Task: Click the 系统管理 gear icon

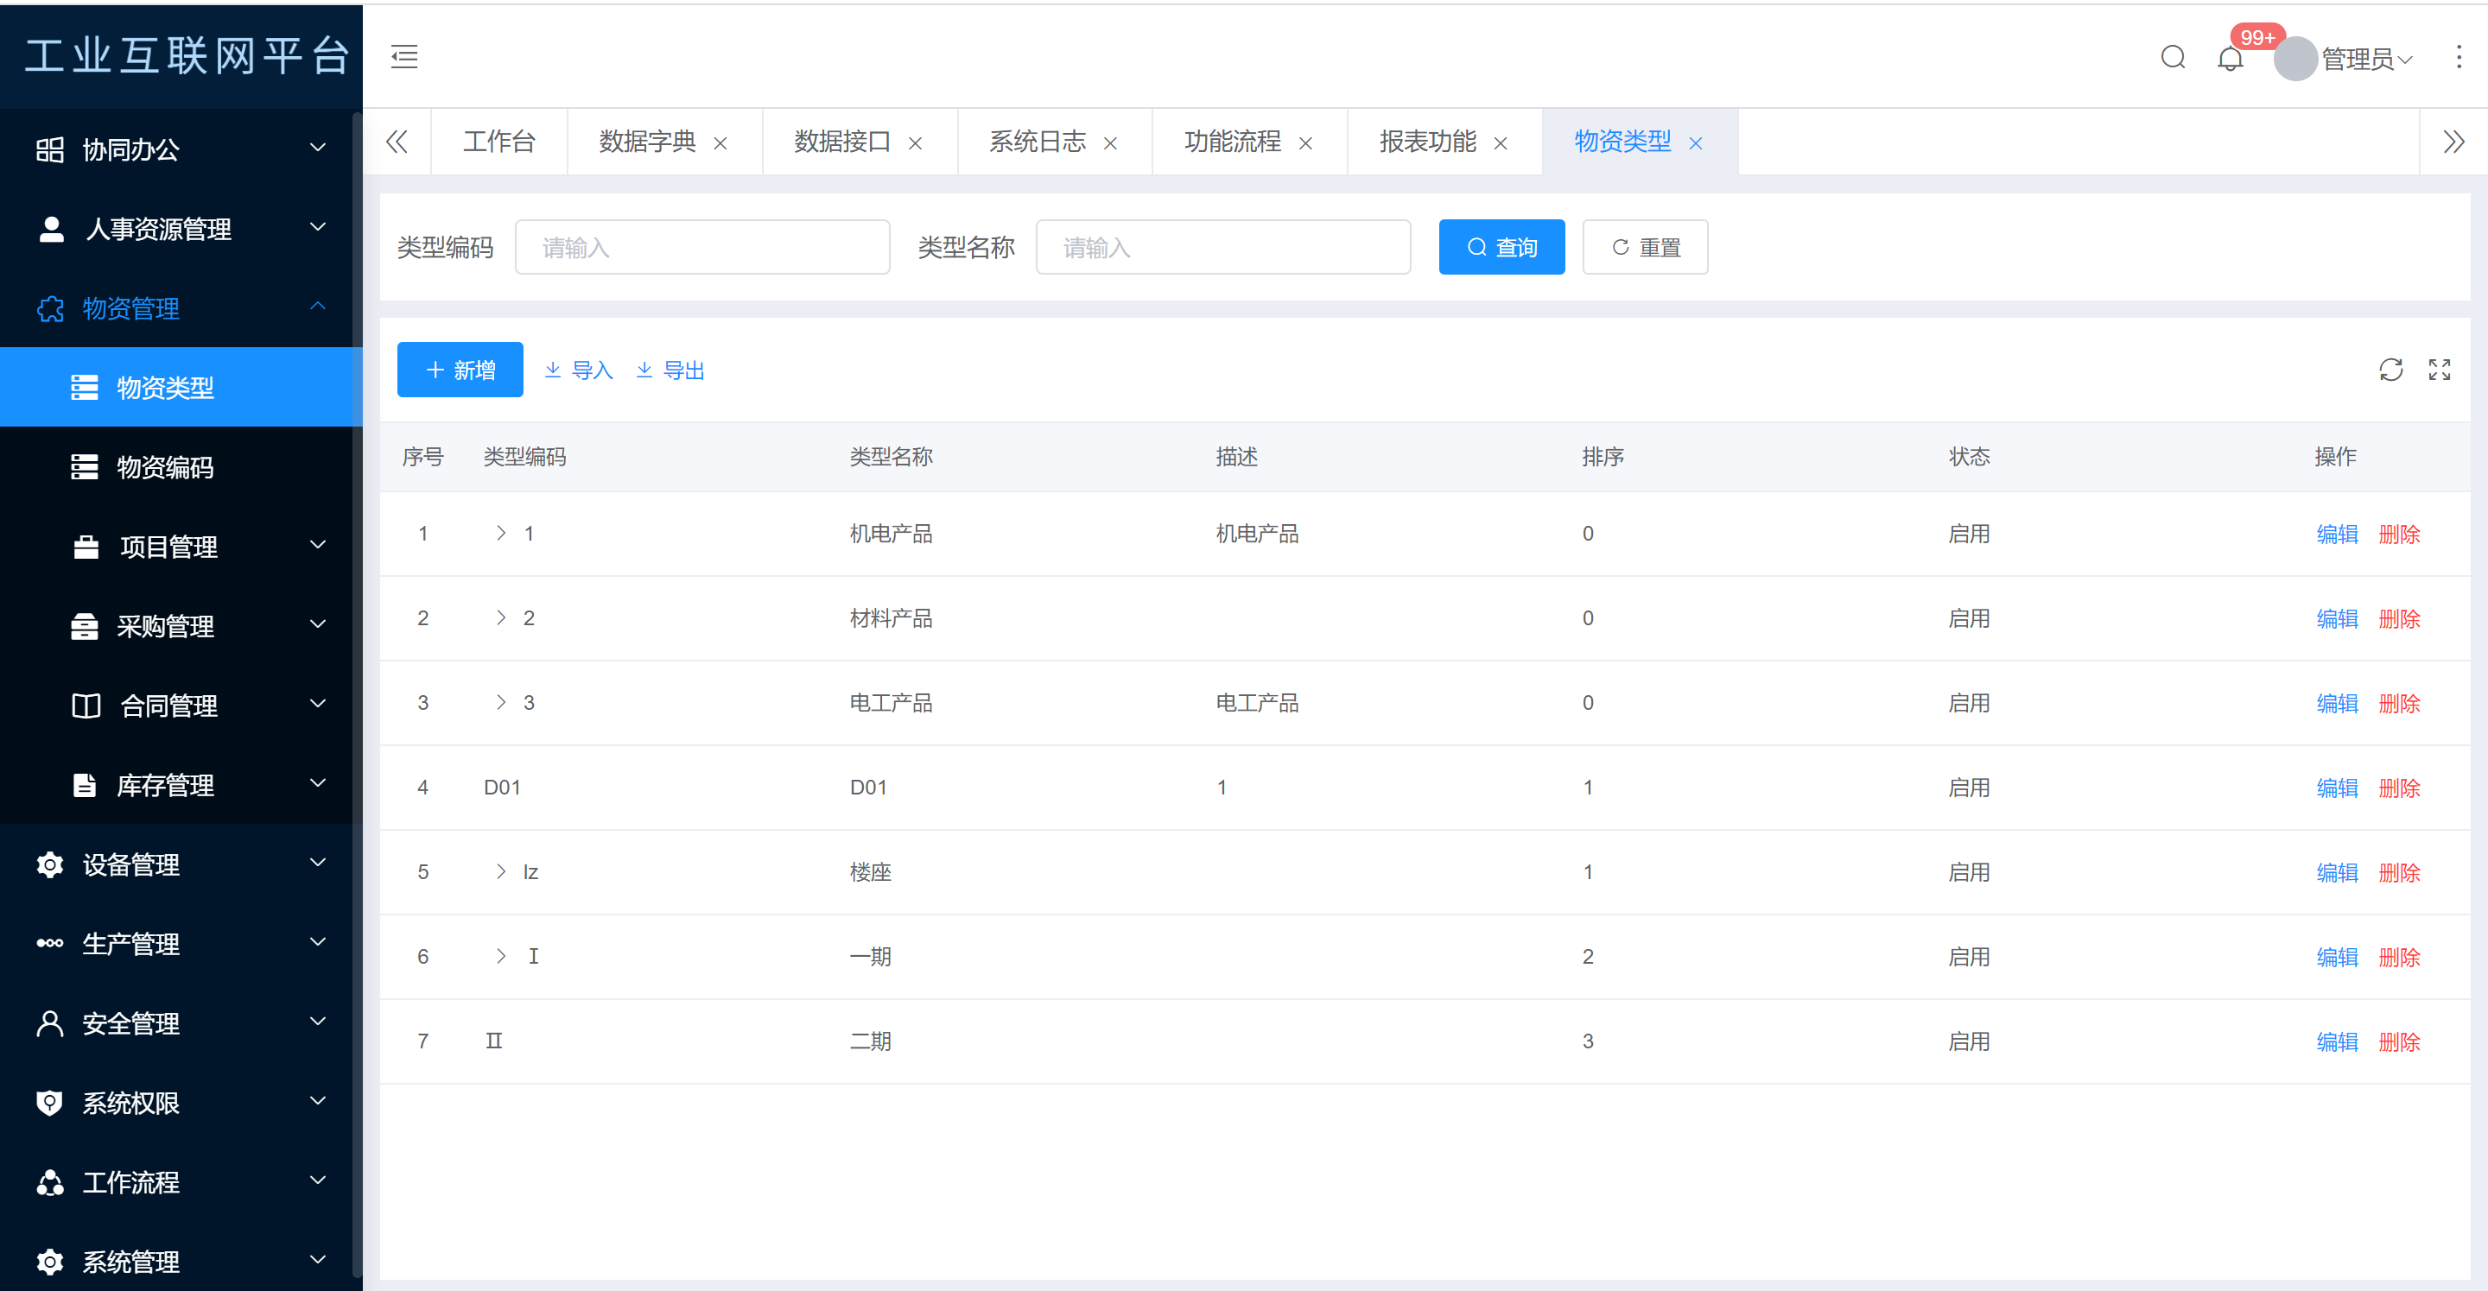Action: click(50, 1261)
